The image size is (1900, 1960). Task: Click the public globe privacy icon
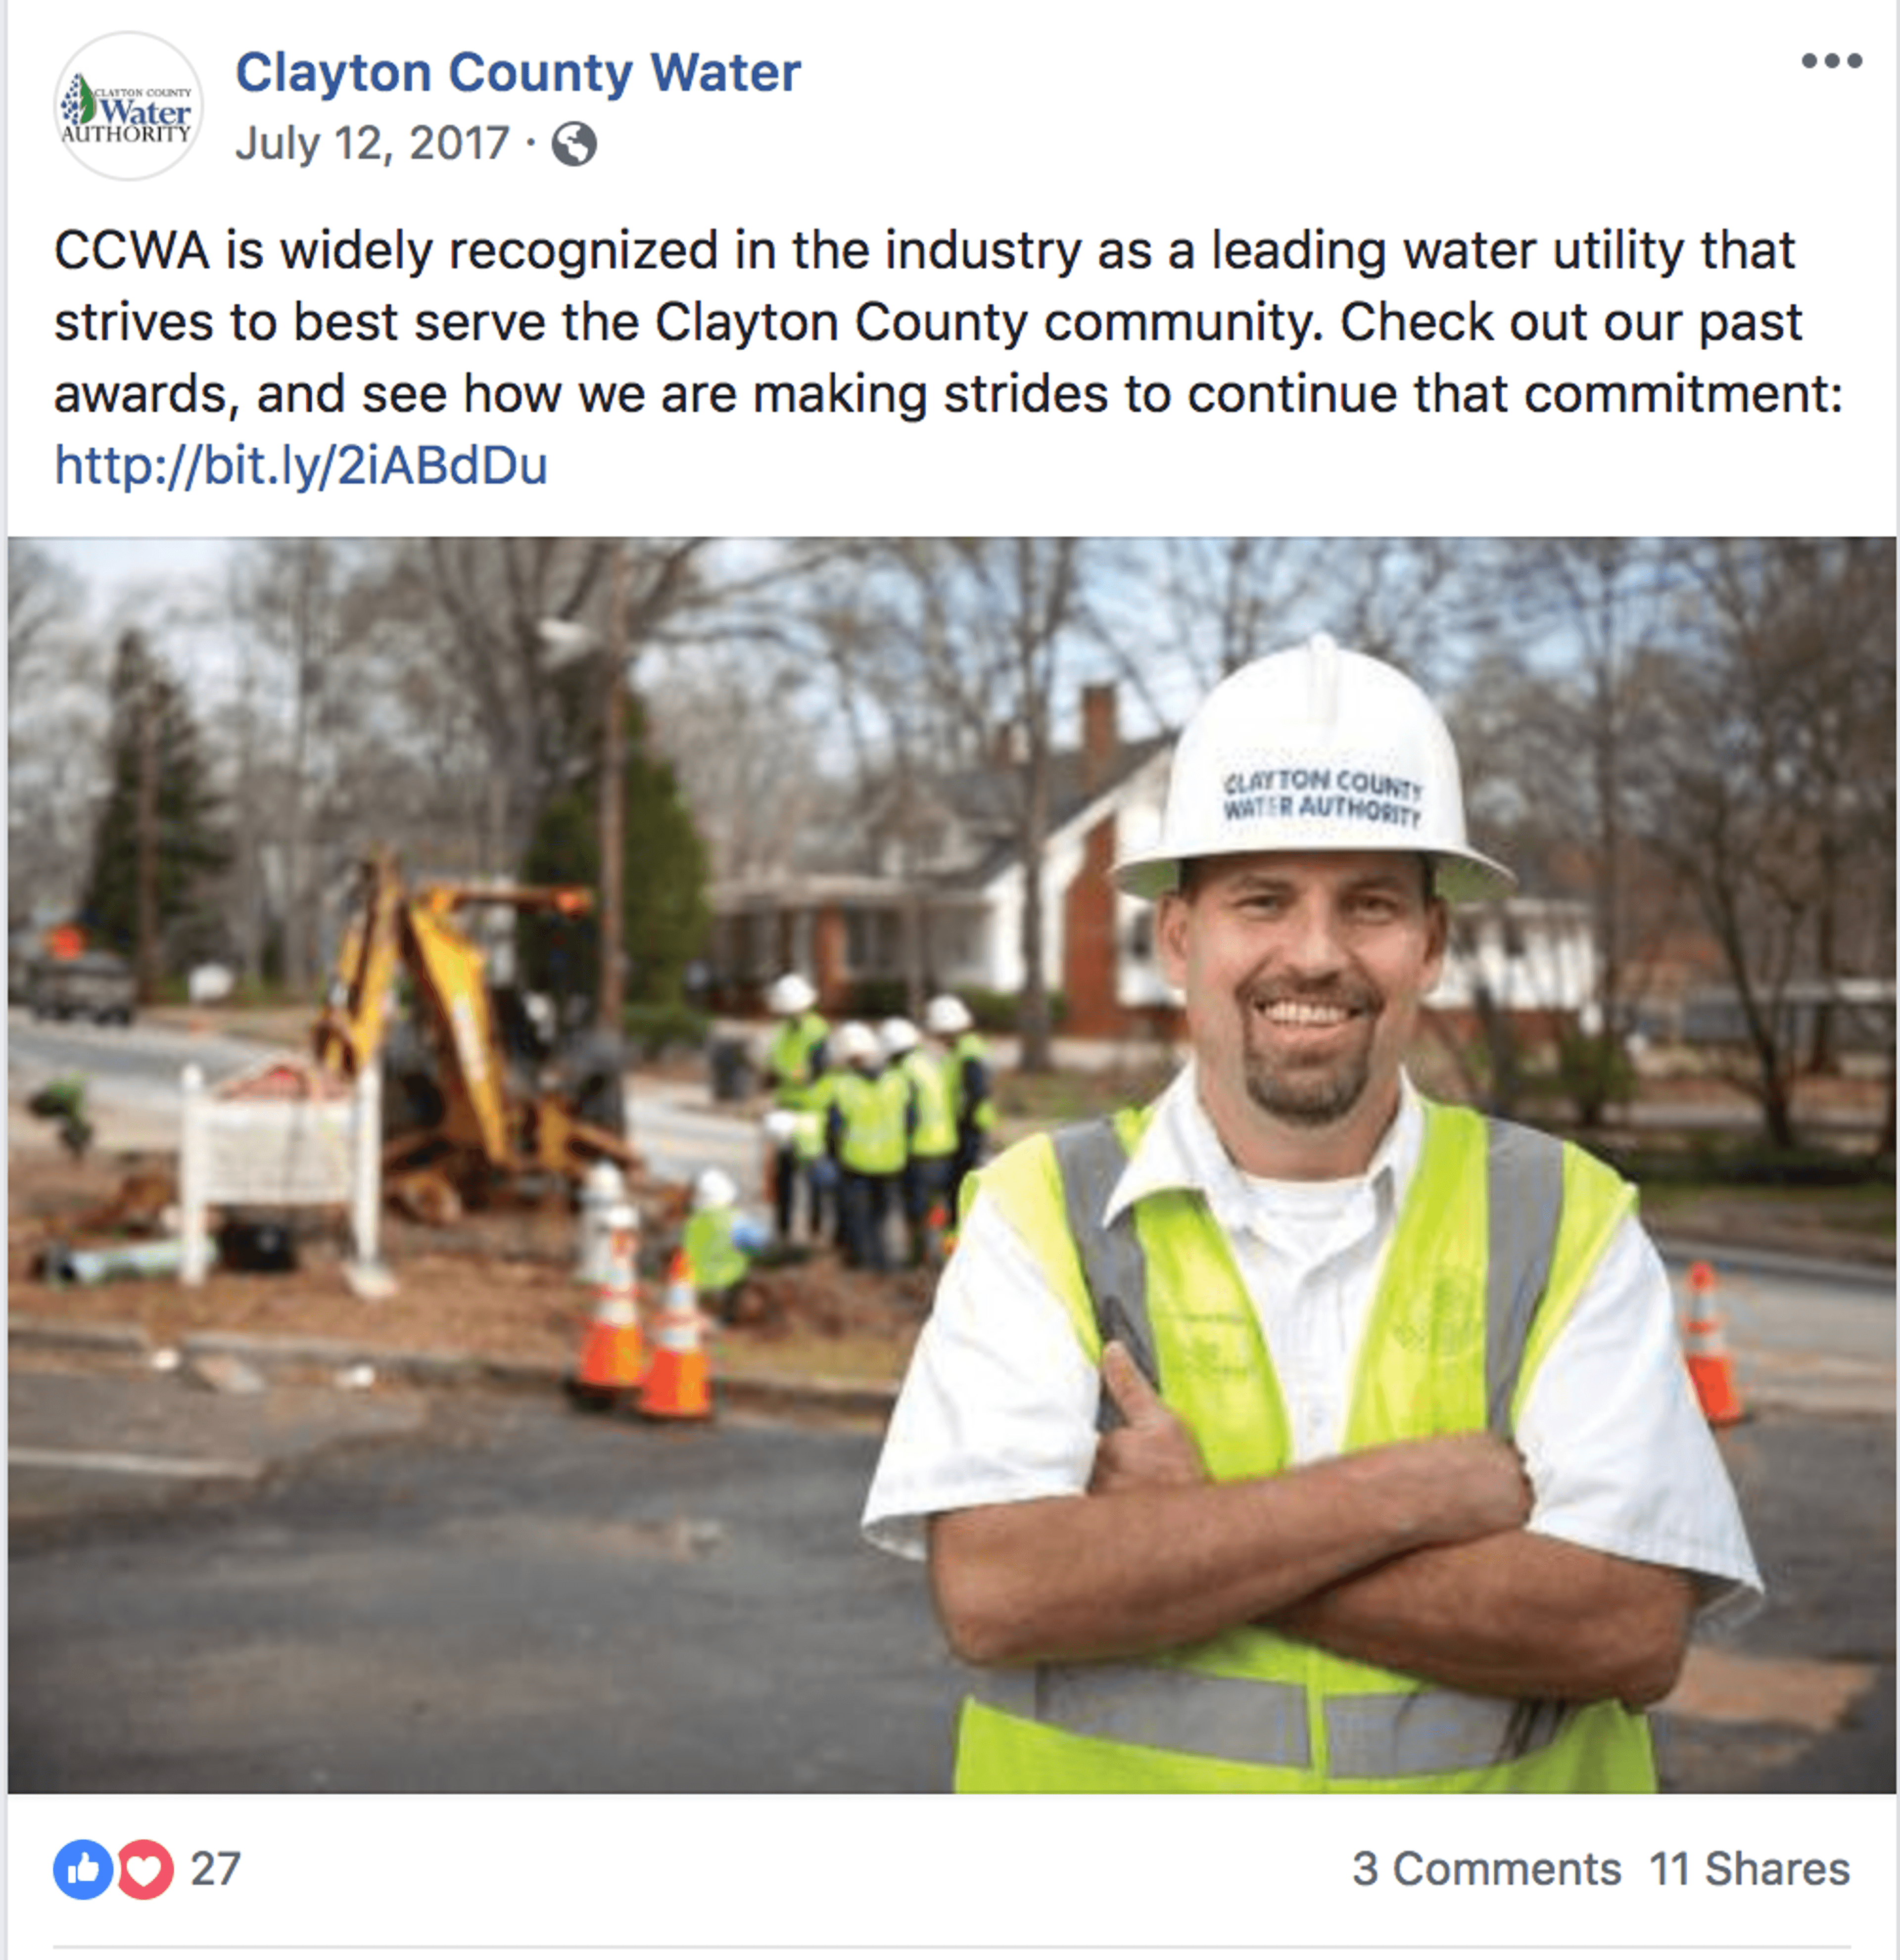pos(574,144)
